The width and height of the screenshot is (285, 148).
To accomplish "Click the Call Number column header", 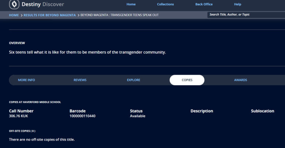I will pos(21,111).
